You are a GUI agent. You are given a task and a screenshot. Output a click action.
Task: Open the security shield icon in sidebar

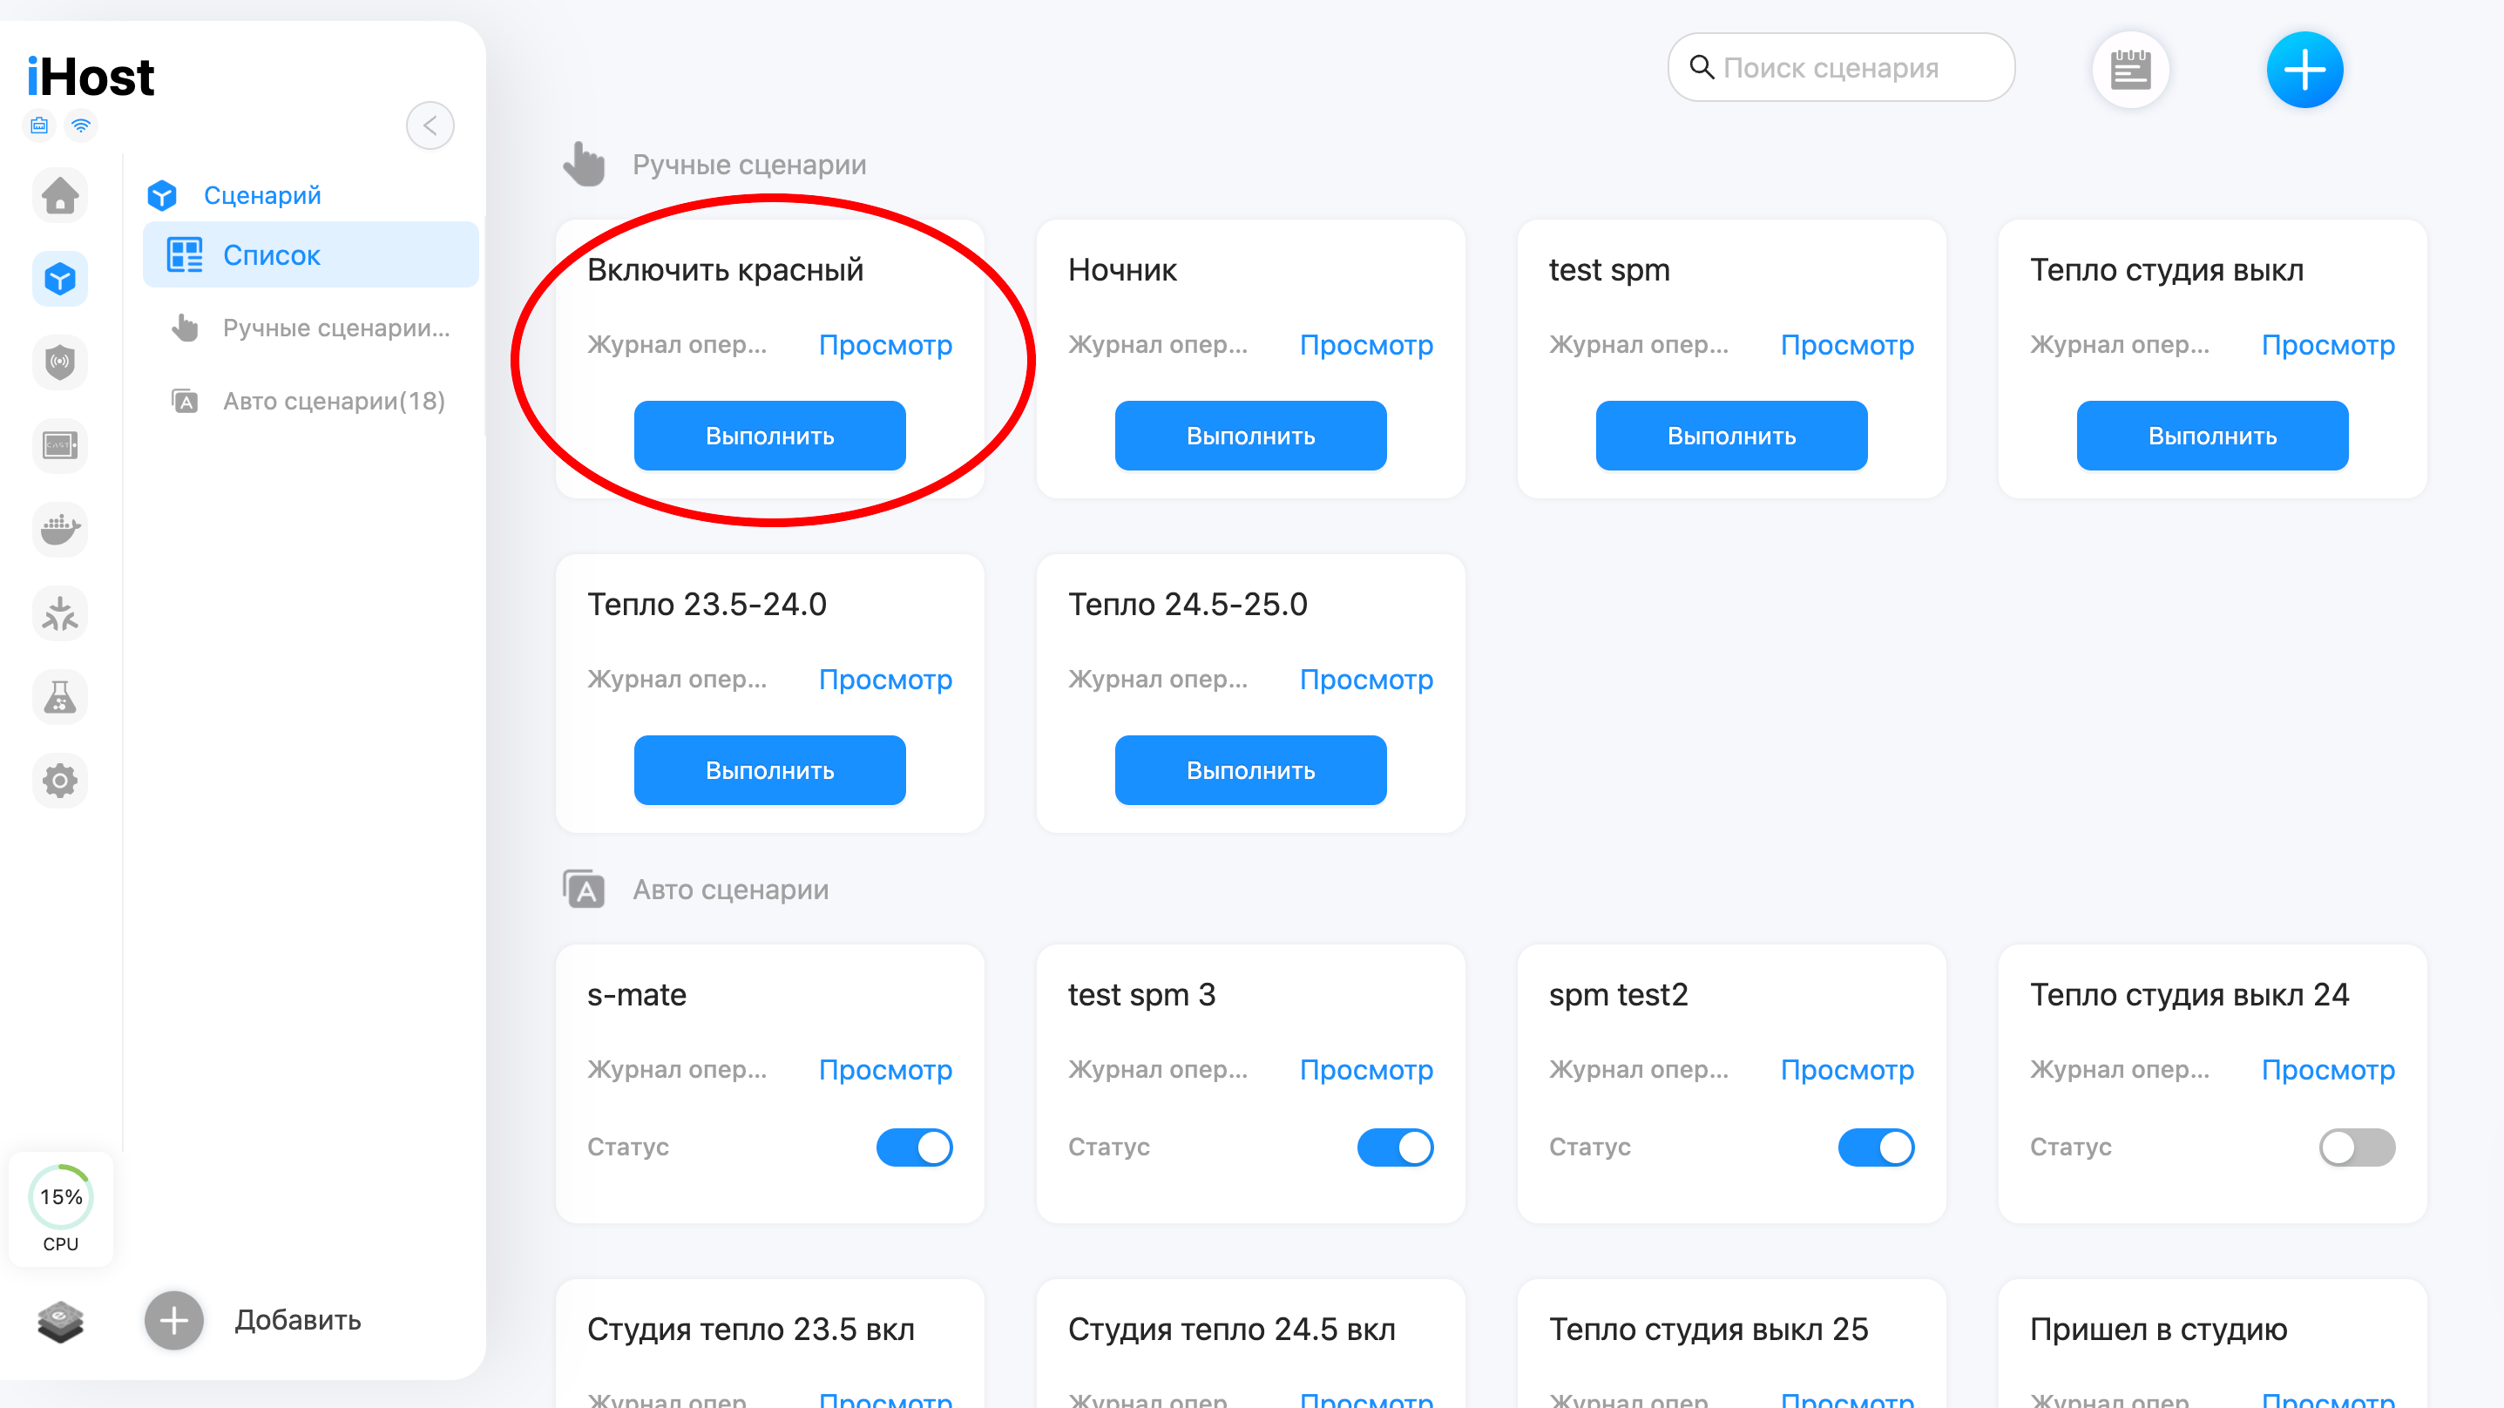(x=60, y=362)
